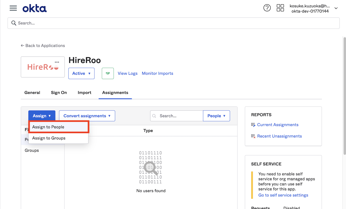346x209 pixels.
Task: Open the apps grid icon
Action: pyautogui.click(x=280, y=8)
